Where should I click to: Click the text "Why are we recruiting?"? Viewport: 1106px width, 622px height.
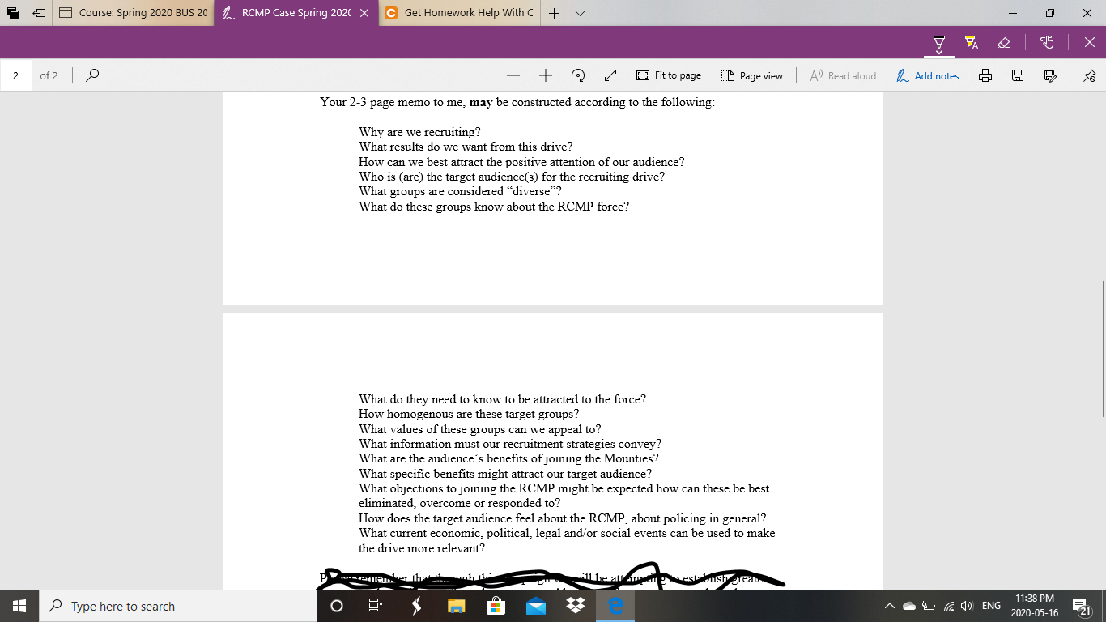(419, 132)
